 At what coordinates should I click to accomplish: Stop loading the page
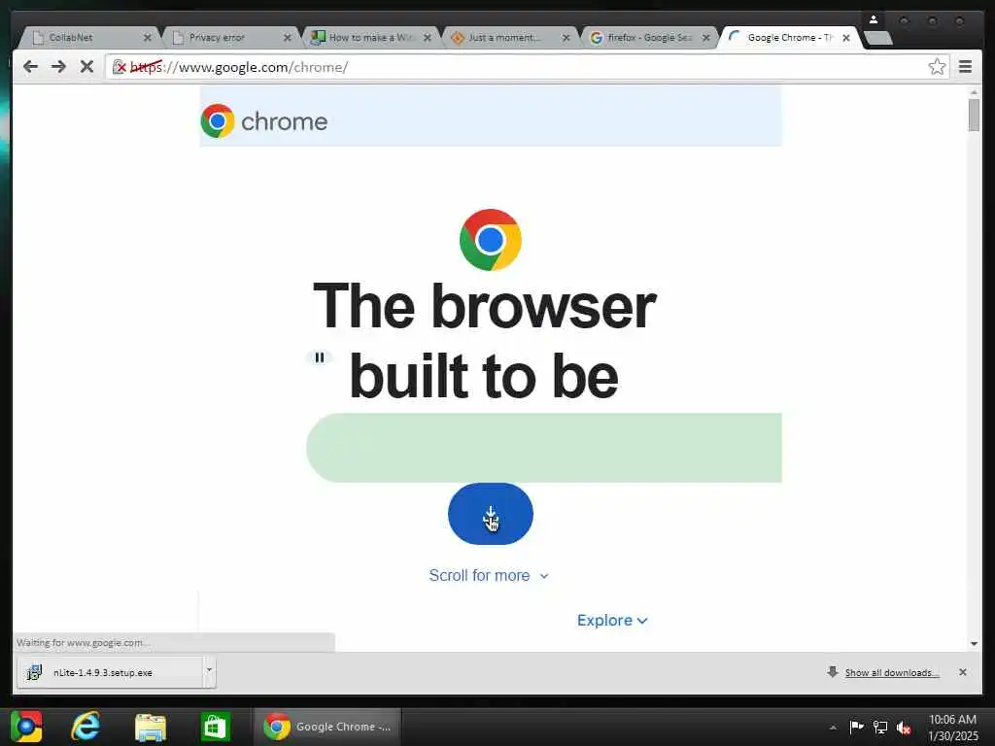[86, 67]
